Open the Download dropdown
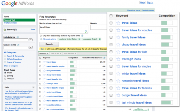 44,54
